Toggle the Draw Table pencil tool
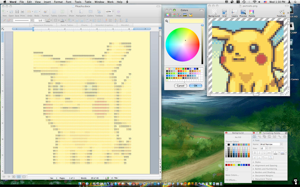Viewport: 300px width, 187px height. pyautogui.click(x=4, y=20)
